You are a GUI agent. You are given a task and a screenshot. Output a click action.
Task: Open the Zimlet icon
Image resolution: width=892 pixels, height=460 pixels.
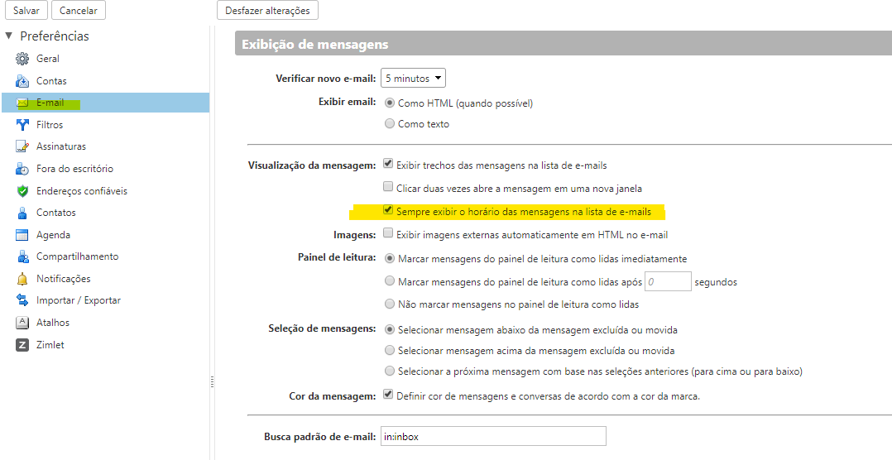click(x=22, y=345)
